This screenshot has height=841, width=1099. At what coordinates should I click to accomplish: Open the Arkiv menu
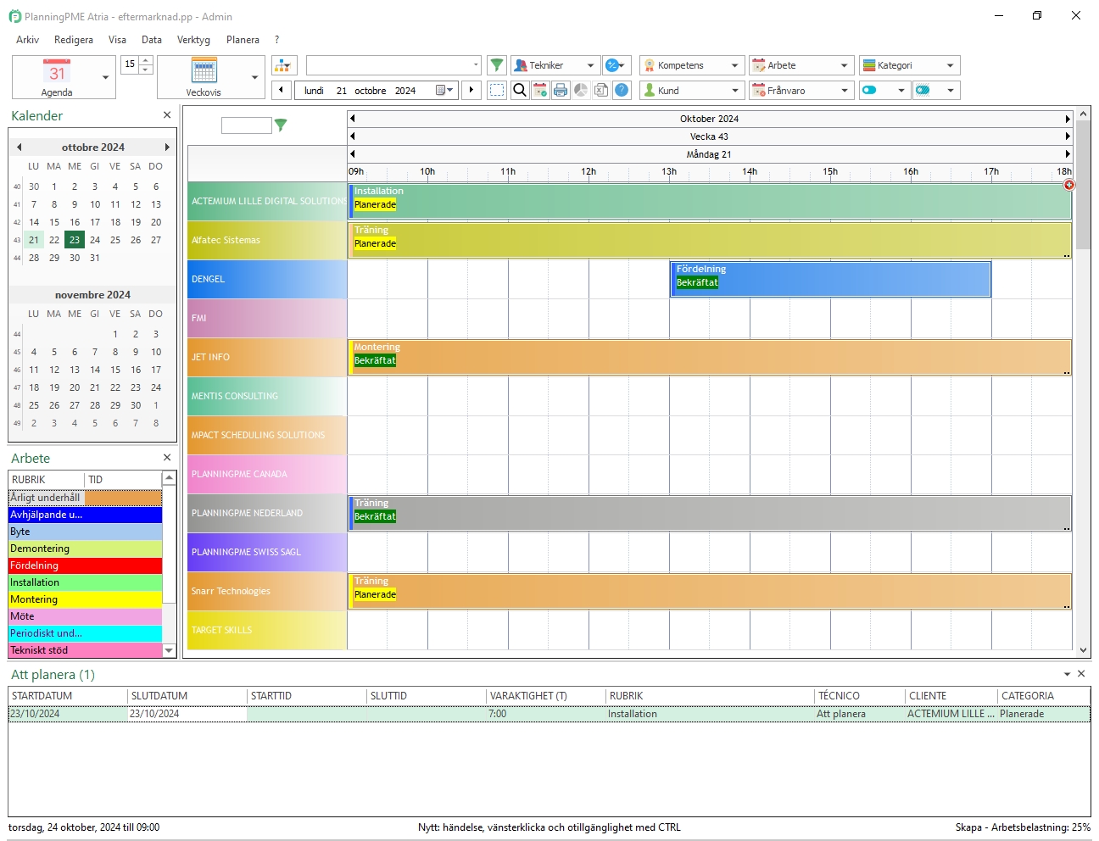coord(27,40)
